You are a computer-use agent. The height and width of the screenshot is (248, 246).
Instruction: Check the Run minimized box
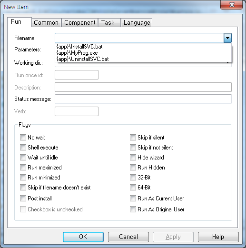click(23, 178)
